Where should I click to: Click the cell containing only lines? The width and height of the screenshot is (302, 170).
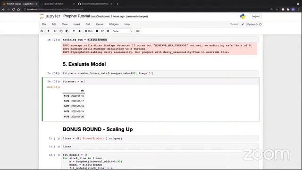[160, 146]
